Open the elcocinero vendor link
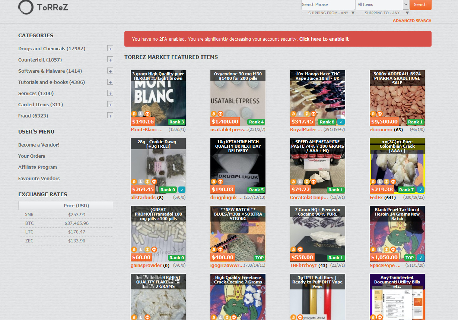The height and width of the screenshot is (320, 458). tap(381, 130)
